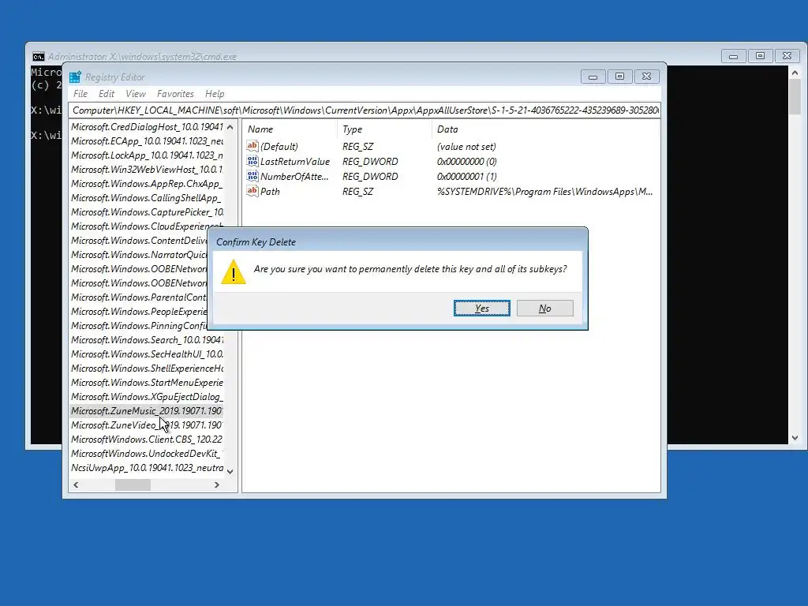Select Microsoft.Windows.NarratorQuic key

(139, 255)
